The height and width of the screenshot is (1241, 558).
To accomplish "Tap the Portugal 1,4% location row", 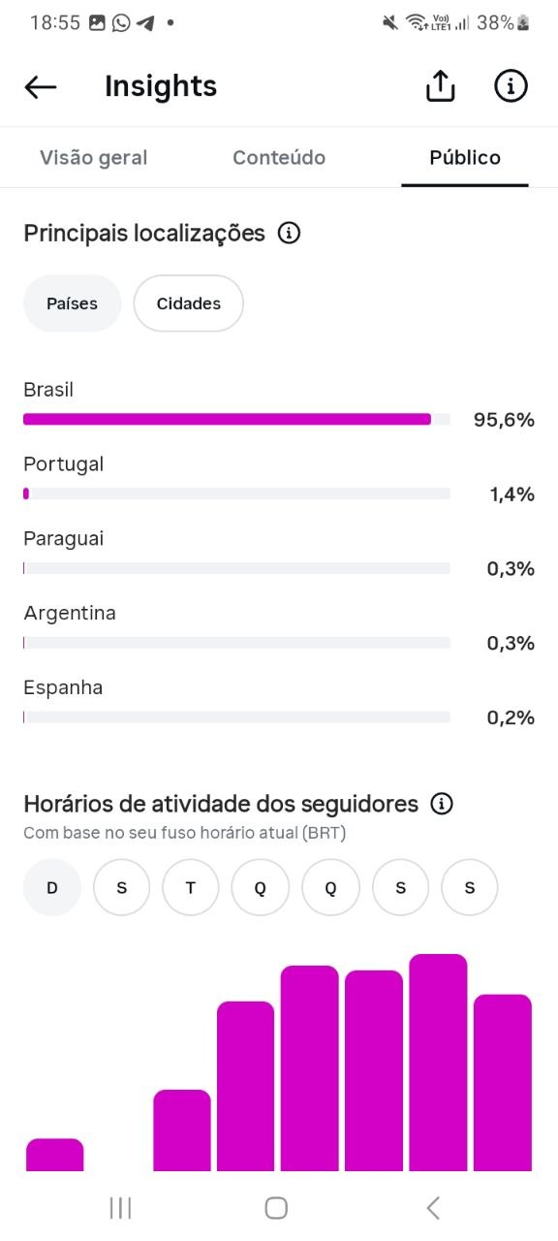I will pos(279,479).
